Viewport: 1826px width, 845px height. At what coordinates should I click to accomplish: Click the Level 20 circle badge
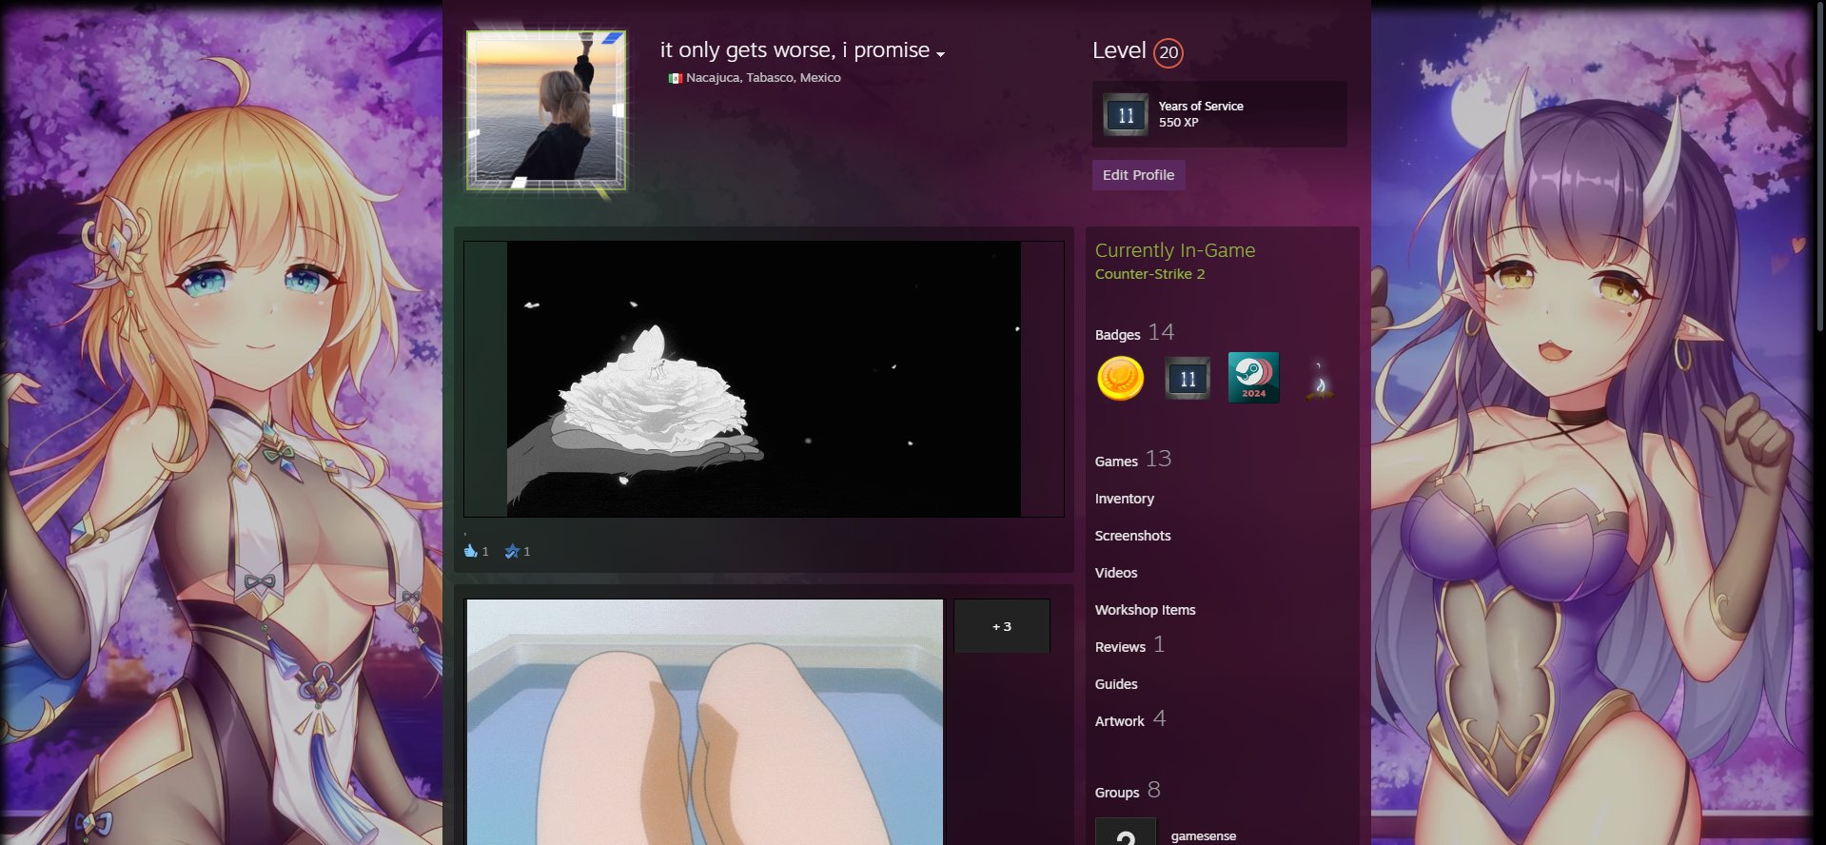point(1168,53)
